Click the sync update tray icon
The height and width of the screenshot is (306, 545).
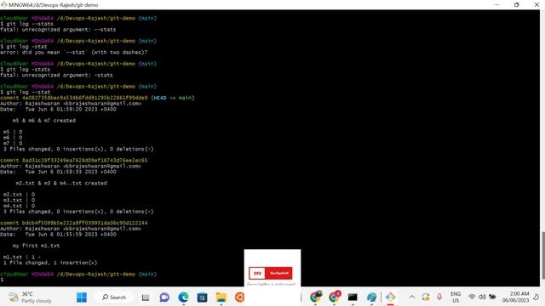point(426,297)
